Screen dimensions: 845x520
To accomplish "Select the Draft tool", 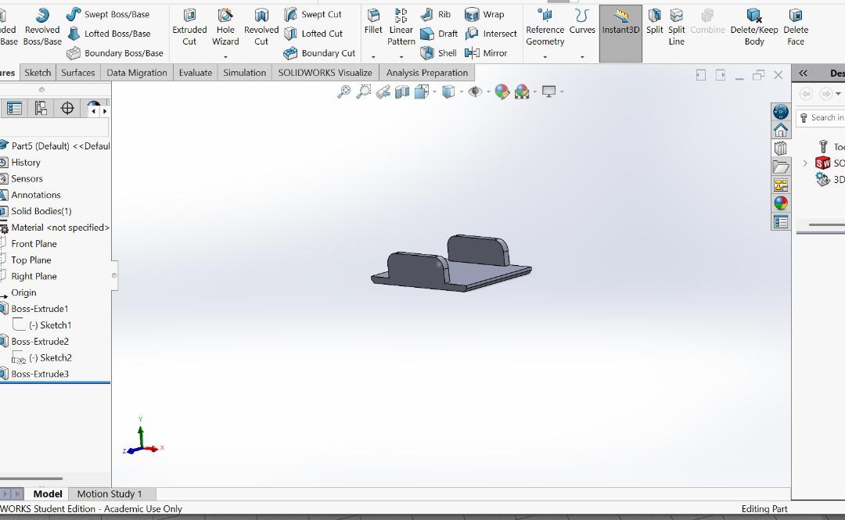I will [x=439, y=34].
